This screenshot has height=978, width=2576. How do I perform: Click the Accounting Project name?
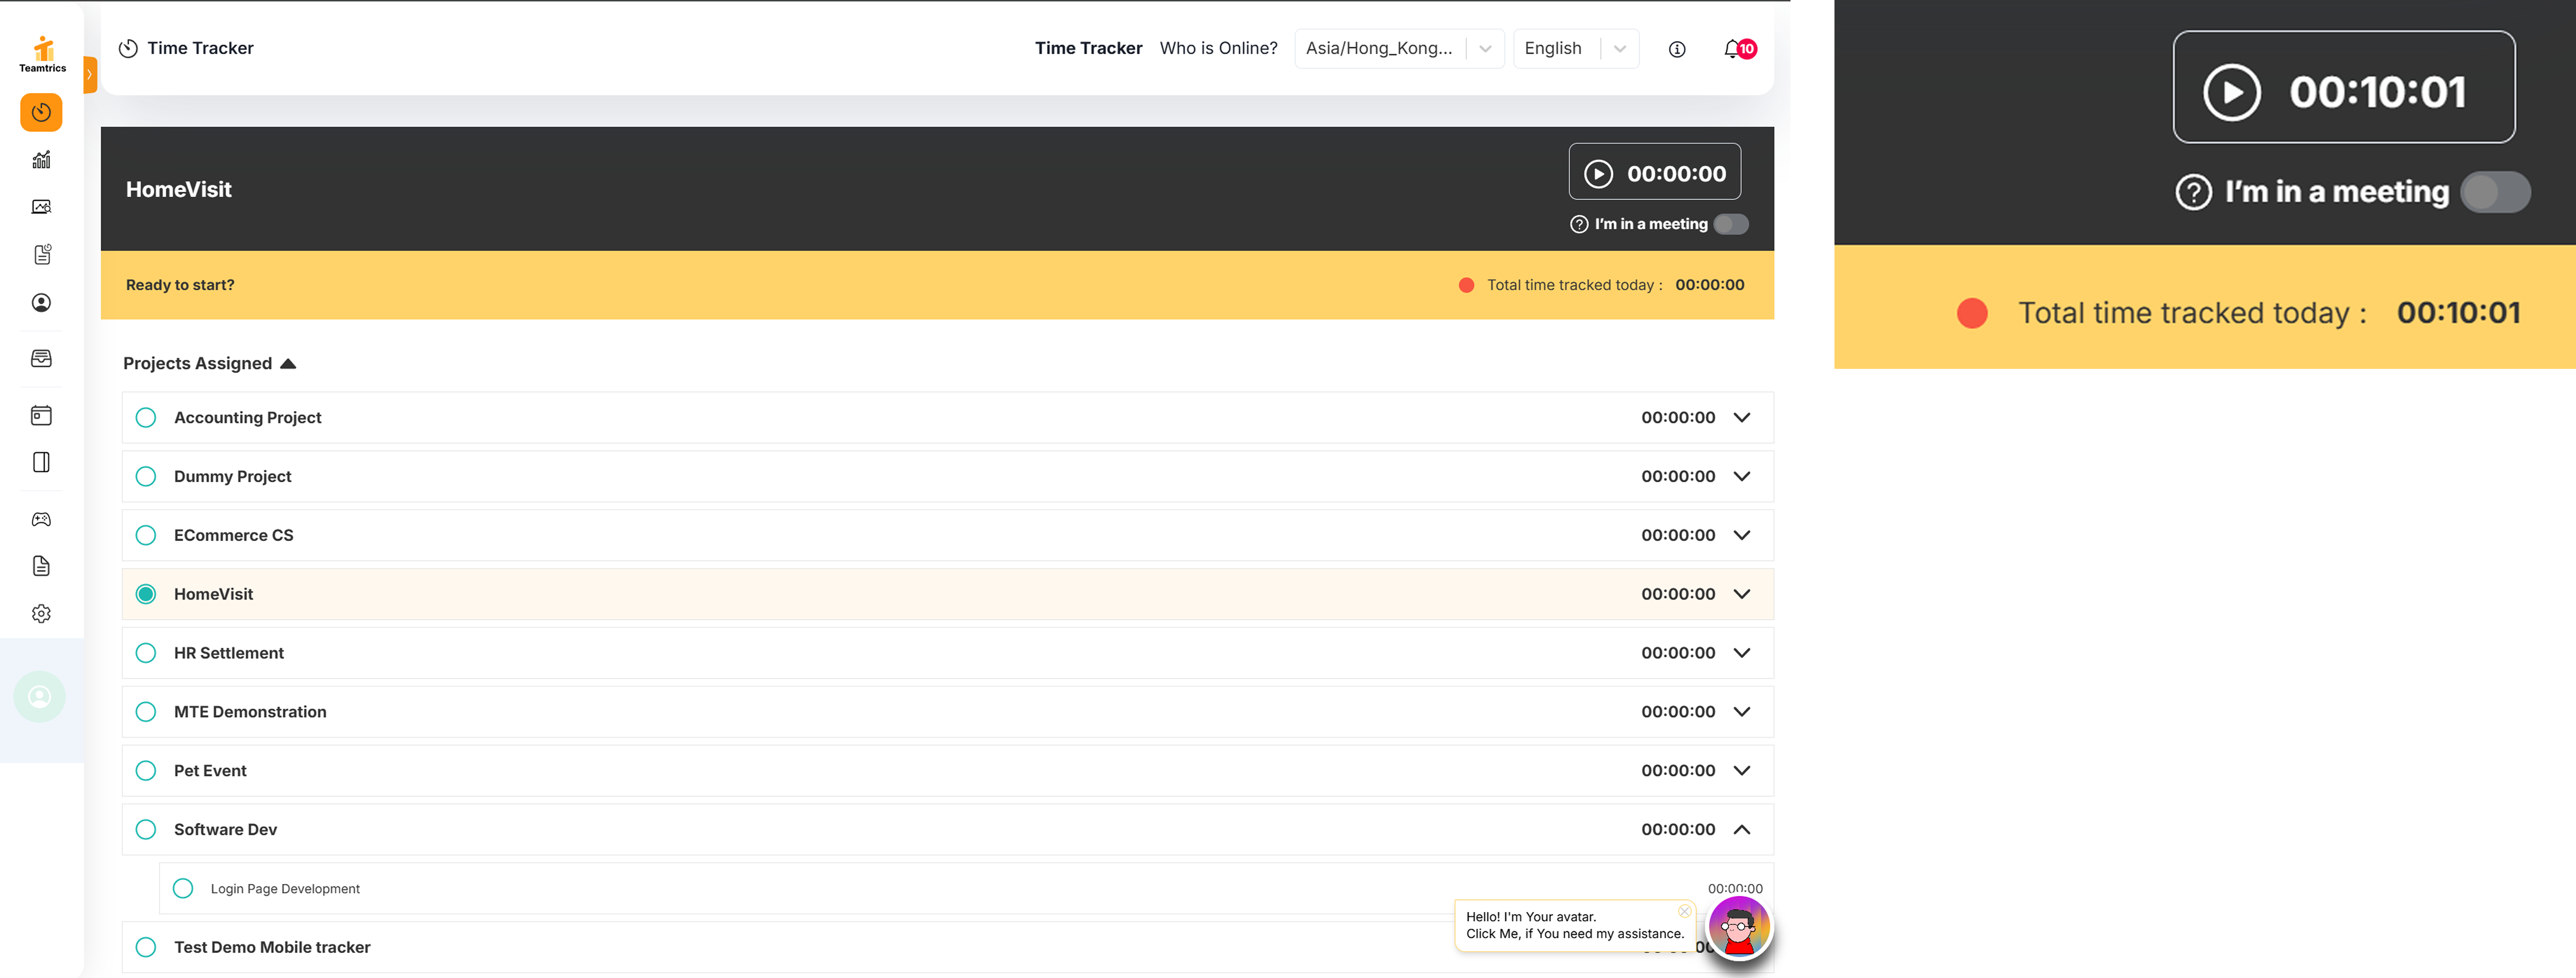coord(247,418)
